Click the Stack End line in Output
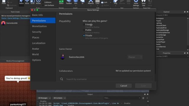The width and height of the screenshot is (189, 106). [x=58, y=105]
